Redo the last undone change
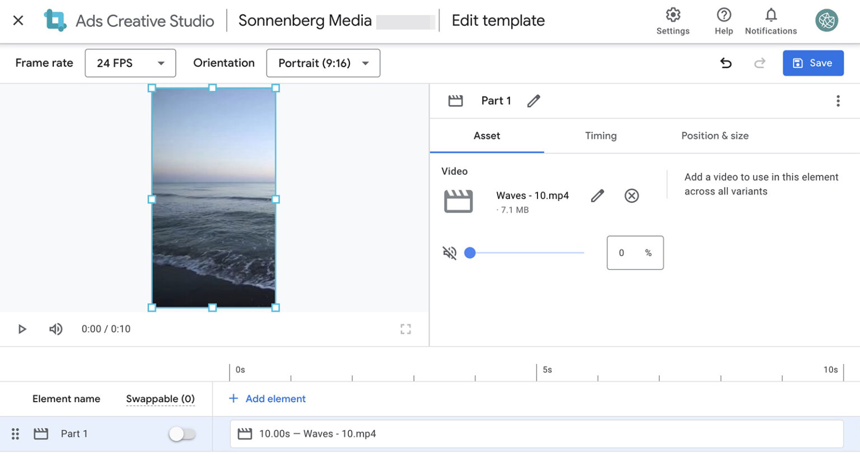The image size is (860, 456). coord(760,63)
